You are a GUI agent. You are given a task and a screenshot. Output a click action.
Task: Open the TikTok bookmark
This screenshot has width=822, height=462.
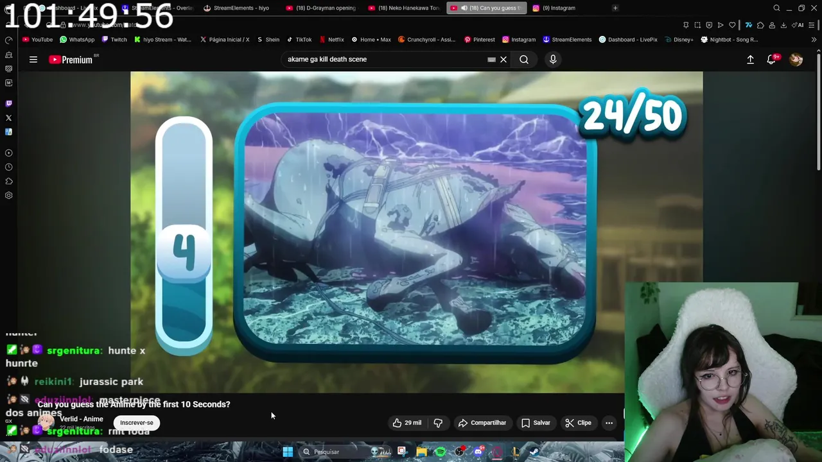[299, 39]
